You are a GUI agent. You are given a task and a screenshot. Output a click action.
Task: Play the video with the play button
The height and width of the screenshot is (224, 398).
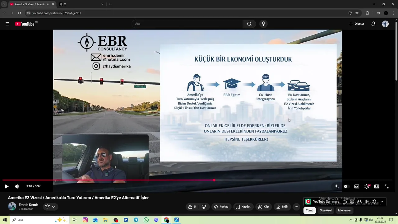click(7, 186)
